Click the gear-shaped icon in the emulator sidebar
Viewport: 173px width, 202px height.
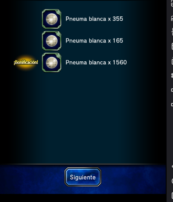pos(172,75)
